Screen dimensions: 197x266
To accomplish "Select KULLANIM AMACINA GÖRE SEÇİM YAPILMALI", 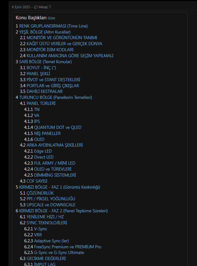I will click(70, 56).
